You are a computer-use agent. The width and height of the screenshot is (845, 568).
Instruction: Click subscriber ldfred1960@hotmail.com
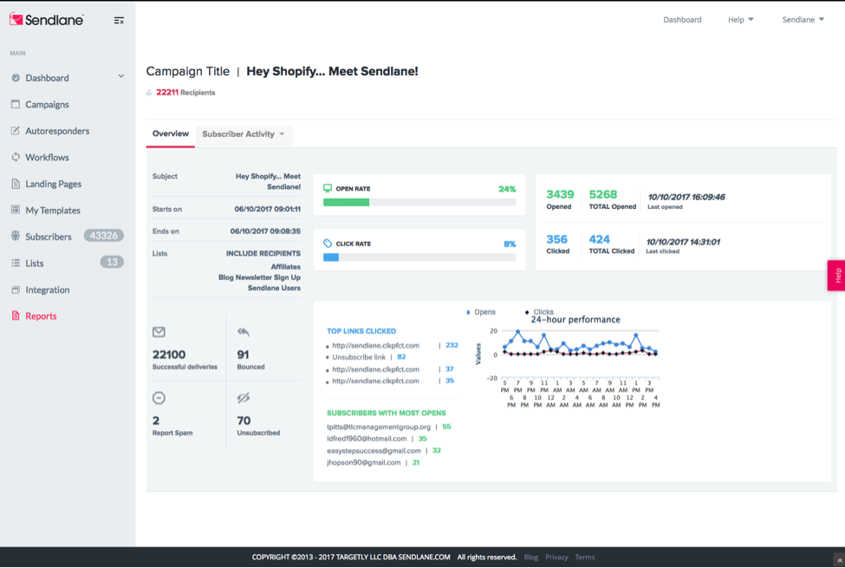coord(367,439)
